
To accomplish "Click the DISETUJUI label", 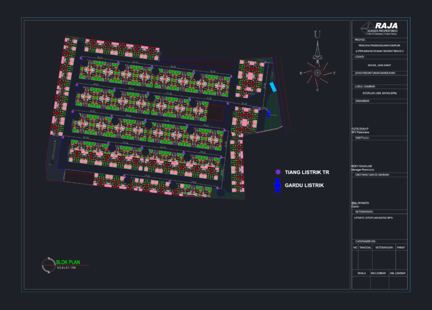I will [362, 138].
